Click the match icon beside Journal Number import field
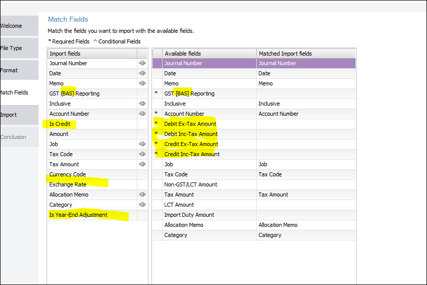Viewport: 427px width, 285px height. pyautogui.click(x=142, y=63)
